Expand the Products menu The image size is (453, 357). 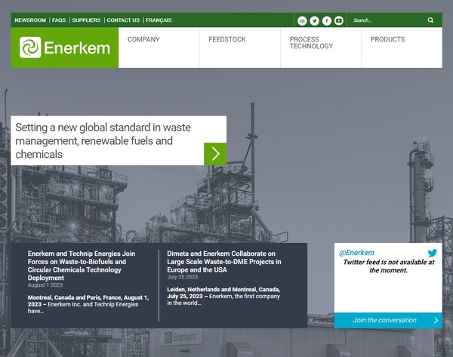(387, 40)
